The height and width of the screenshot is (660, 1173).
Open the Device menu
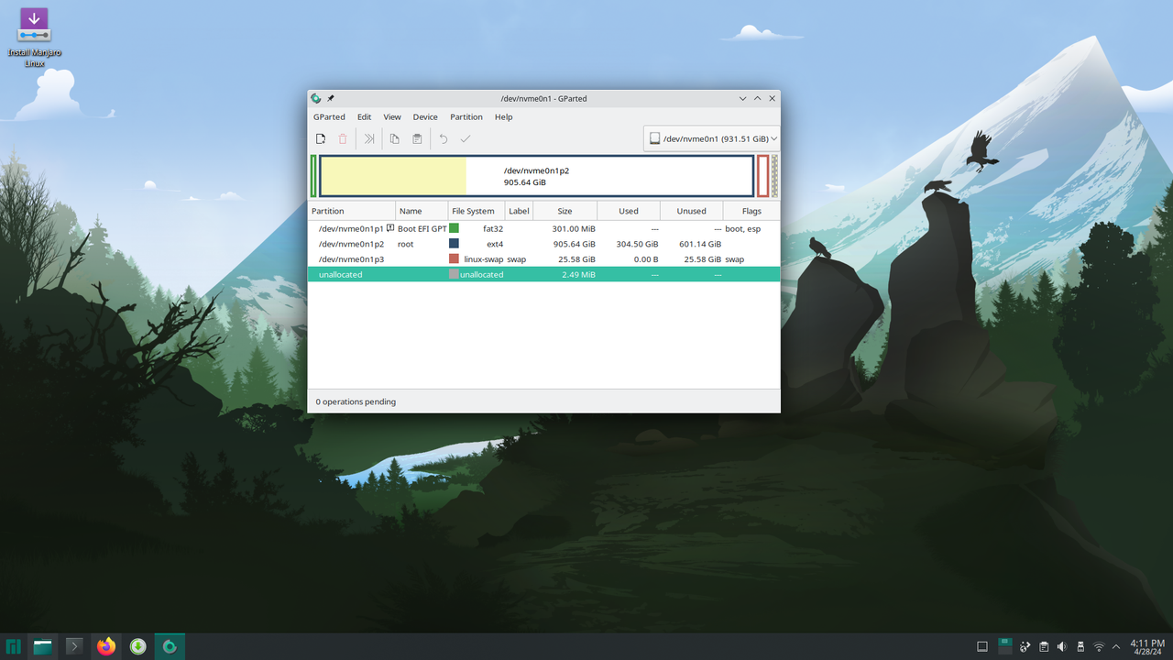[x=425, y=117]
